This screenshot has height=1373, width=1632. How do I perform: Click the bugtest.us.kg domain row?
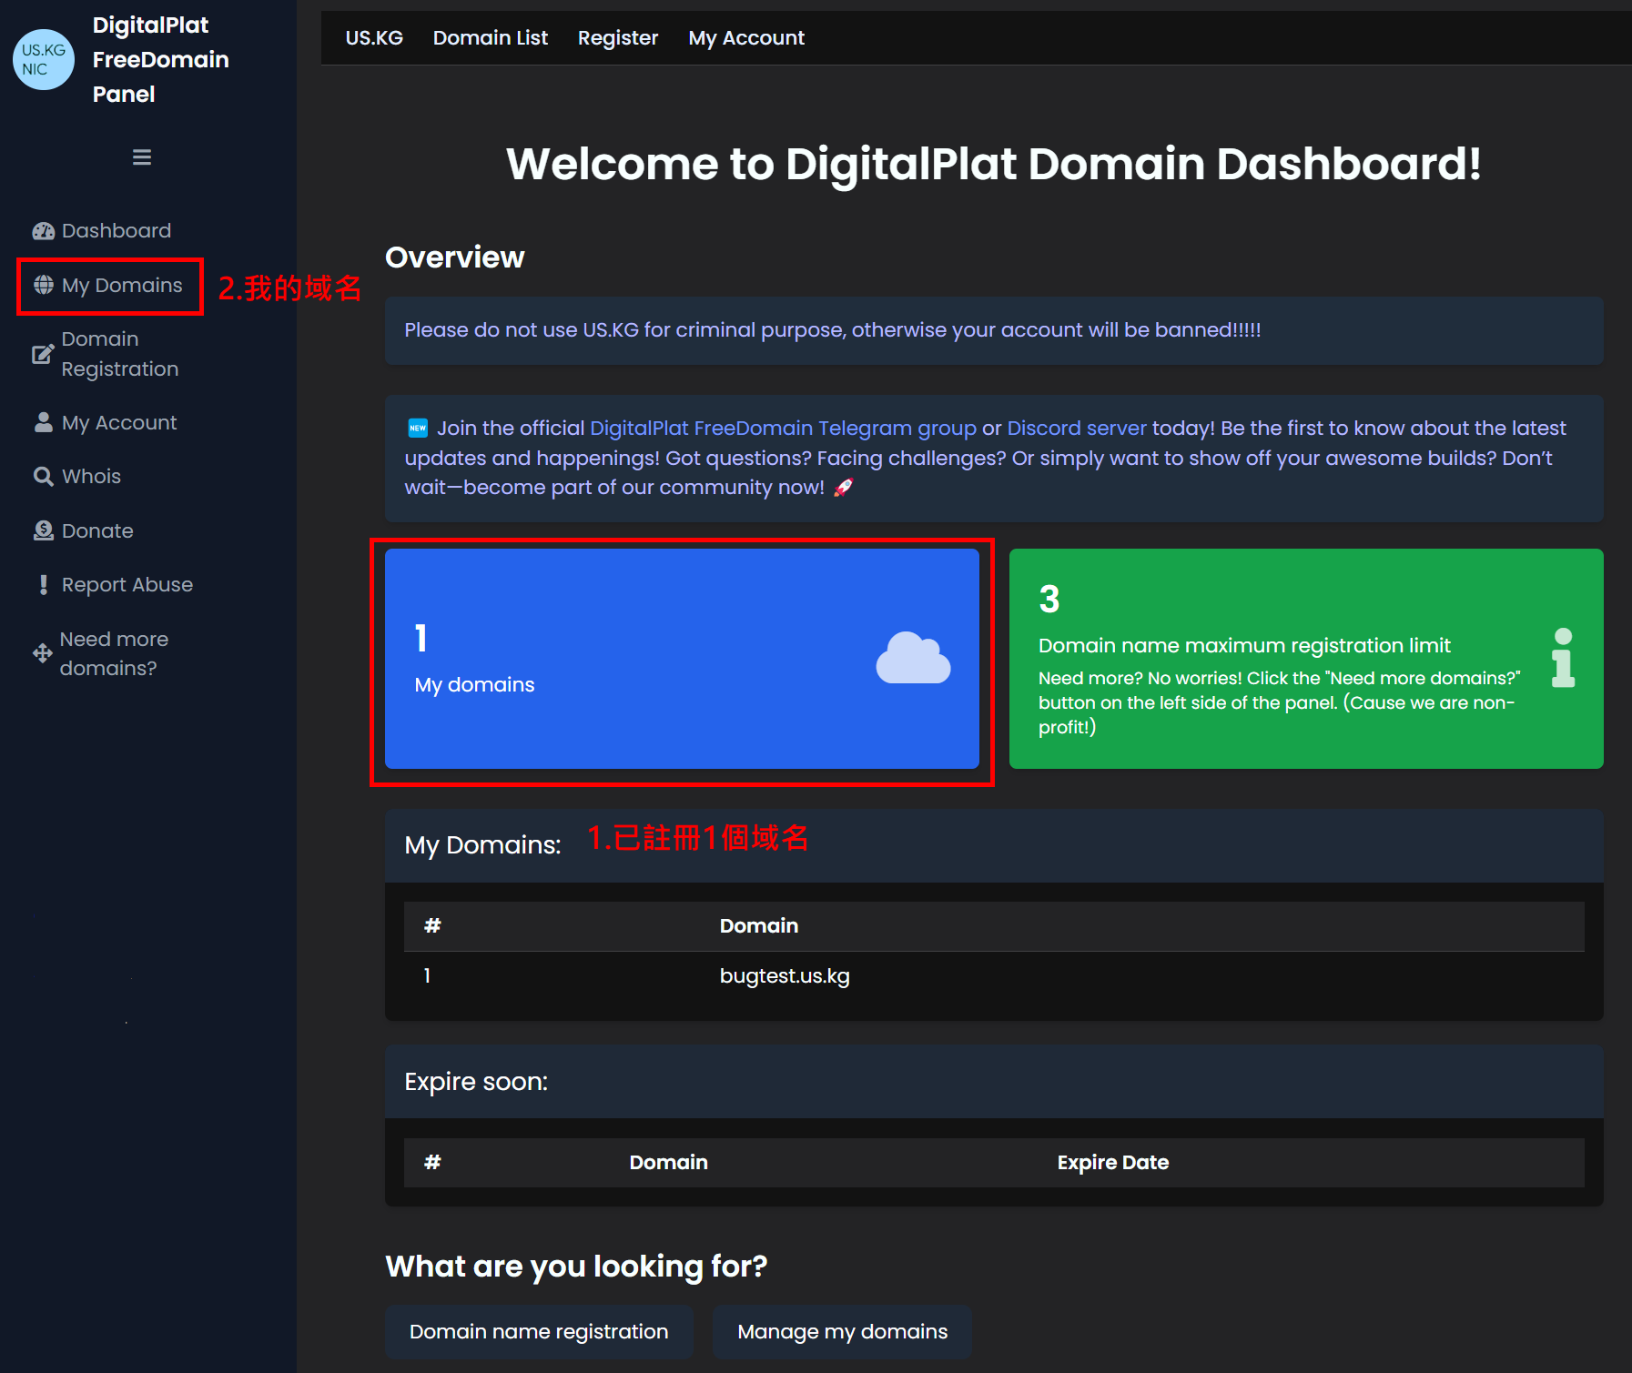784,976
